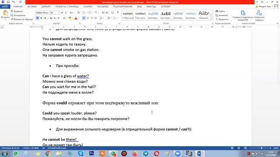Toggle justify alignment button
Viewport: 280px width, 157px height.
(x=95, y=18)
